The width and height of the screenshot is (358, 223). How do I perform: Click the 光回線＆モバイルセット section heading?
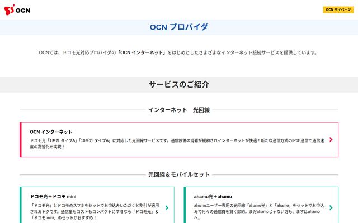[179, 174]
